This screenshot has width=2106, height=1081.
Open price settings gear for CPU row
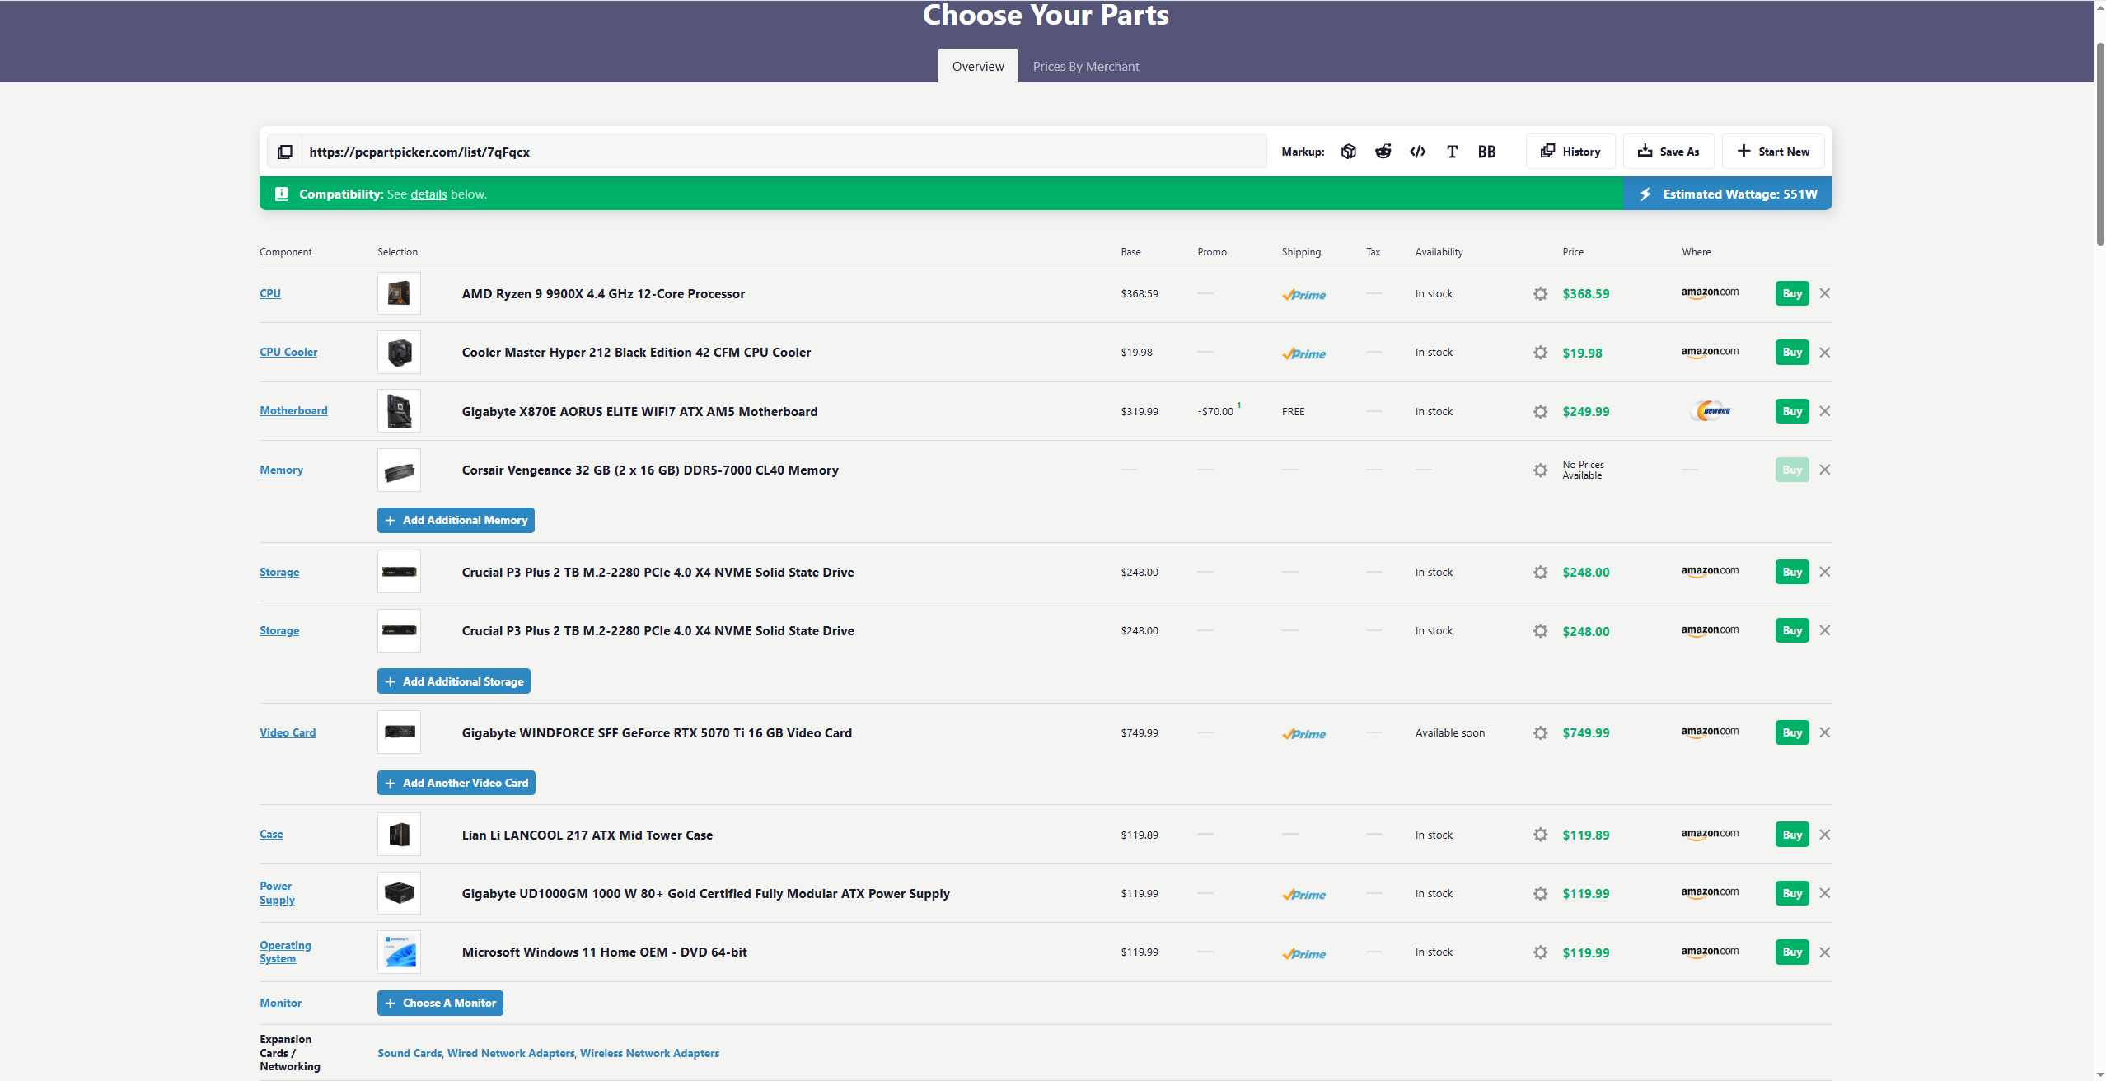[1540, 294]
